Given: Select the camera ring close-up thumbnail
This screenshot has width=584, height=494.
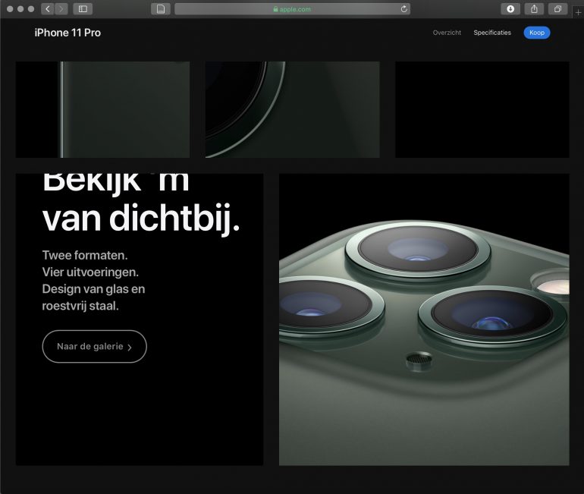Looking at the screenshot, I should pyautogui.click(x=292, y=109).
